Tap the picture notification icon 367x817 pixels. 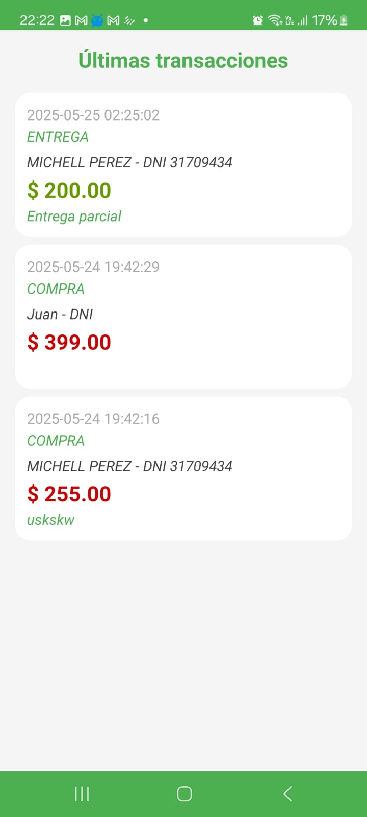click(65, 20)
